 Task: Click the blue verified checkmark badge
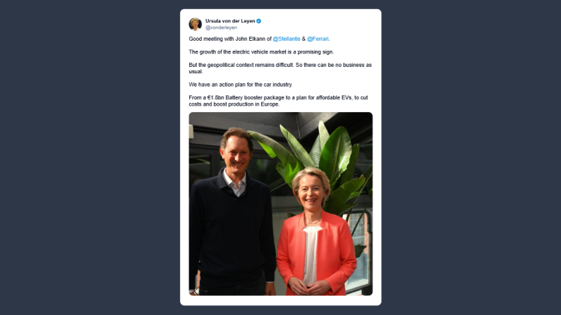[259, 21]
